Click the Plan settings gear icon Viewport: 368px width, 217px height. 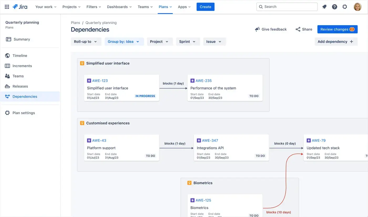[x=7, y=113]
